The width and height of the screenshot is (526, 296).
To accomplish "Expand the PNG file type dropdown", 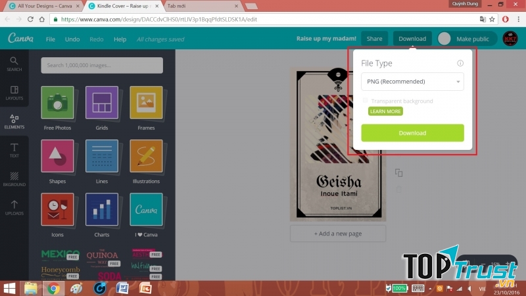I will point(412,82).
